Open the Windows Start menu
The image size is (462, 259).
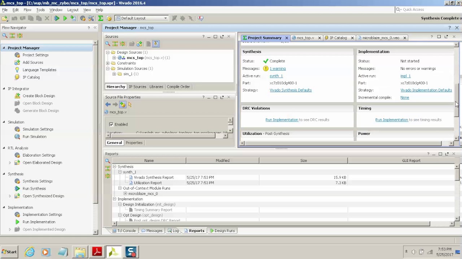pyautogui.click(x=9, y=252)
